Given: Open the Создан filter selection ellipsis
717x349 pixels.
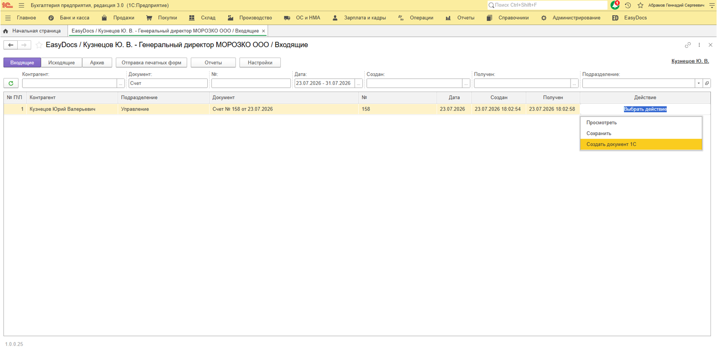Looking at the screenshot, I should click(x=466, y=83).
